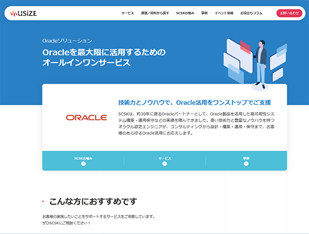The height and width of the screenshot is (234, 309).
Task: Click the down chevron under 事例 in the teal bar
Action: (x=246, y=164)
